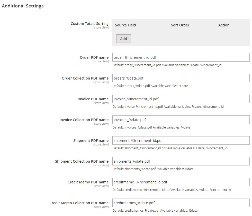Click the Invoice PDF name label text
Viewport: 252px width, 216px height.
coord(93,99)
